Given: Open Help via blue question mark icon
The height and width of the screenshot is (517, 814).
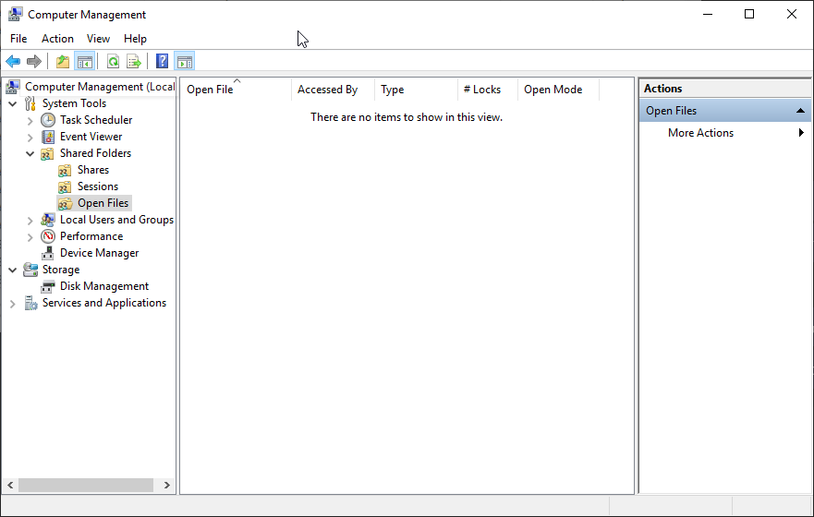Looking at the screenshot, I should point(162,62).
